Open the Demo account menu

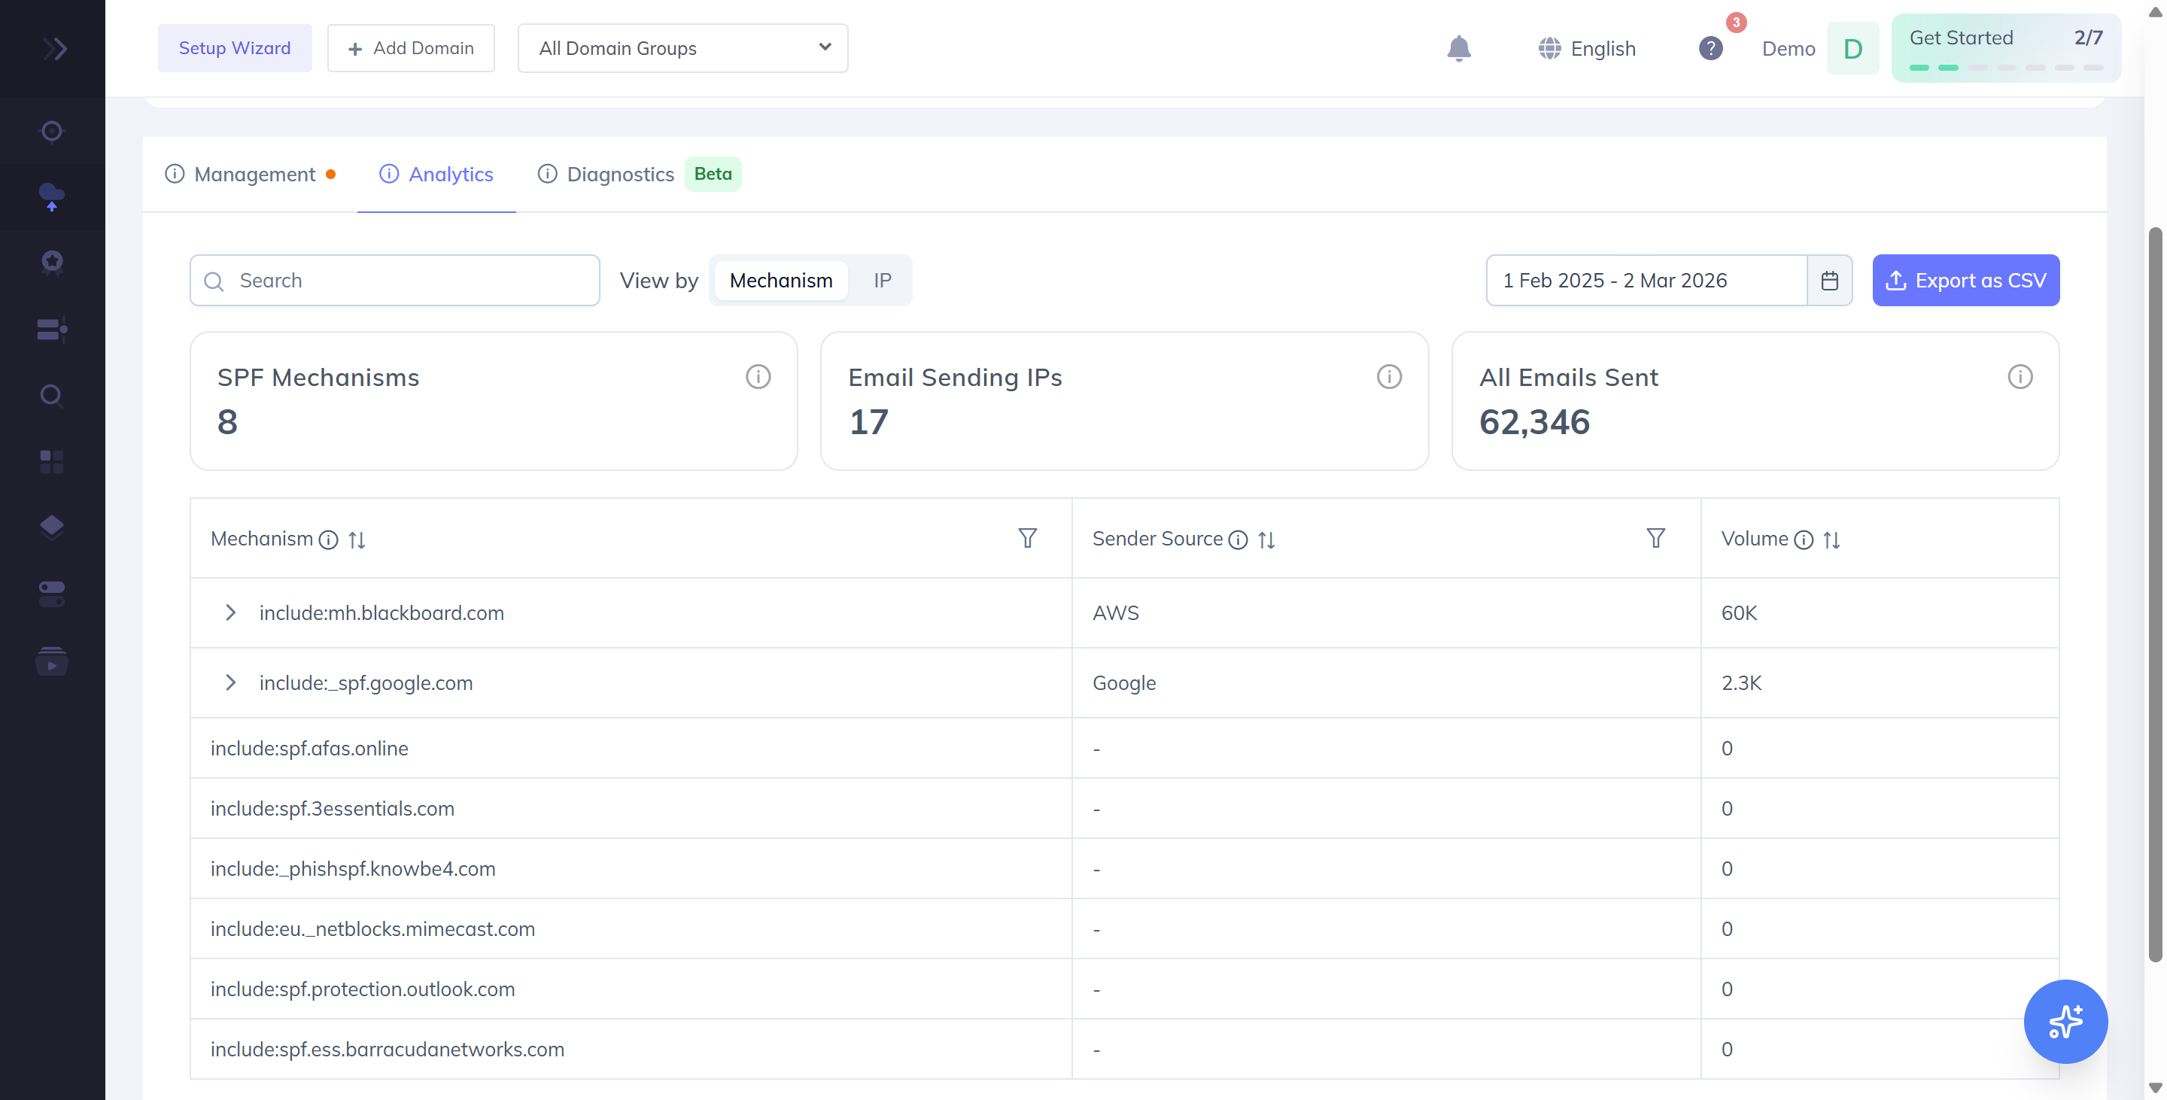[x=1819, y=49]
